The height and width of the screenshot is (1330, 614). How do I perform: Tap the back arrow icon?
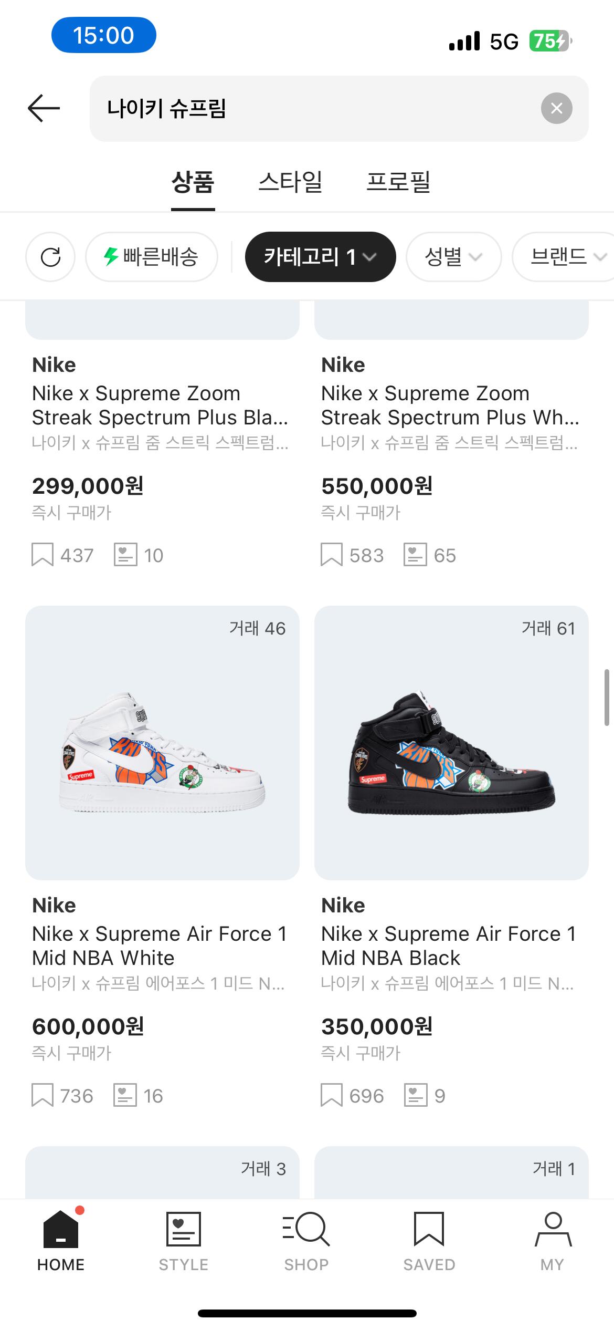pyautogui.click(x=44, y=109)
